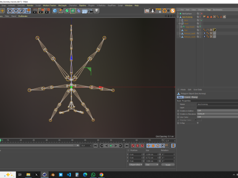Select the spline pen tool icon
Screen dimensions: 238x178
[61, 11]
